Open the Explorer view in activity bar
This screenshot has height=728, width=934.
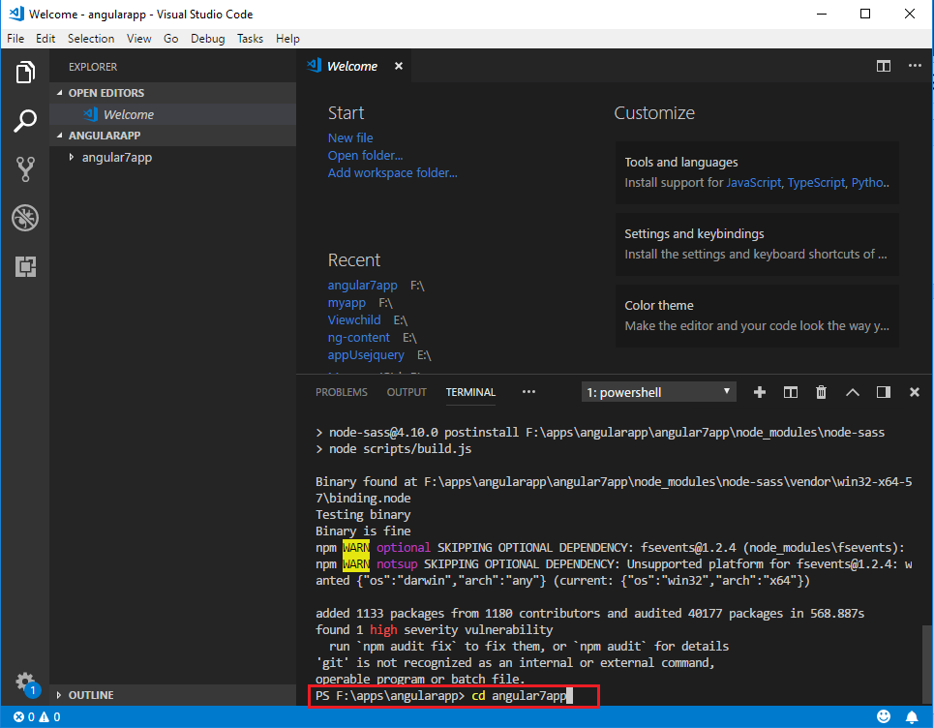pyautogui.click(x=25, y=73)
